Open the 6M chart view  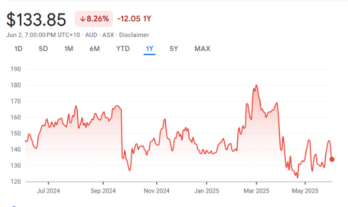94,49
